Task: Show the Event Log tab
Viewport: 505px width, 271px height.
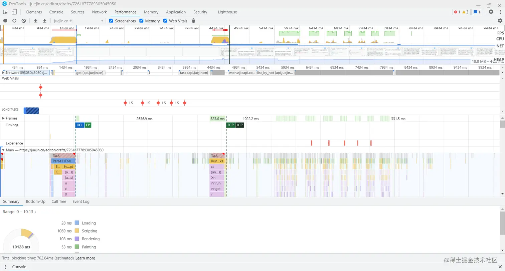Action: point(81,201)
